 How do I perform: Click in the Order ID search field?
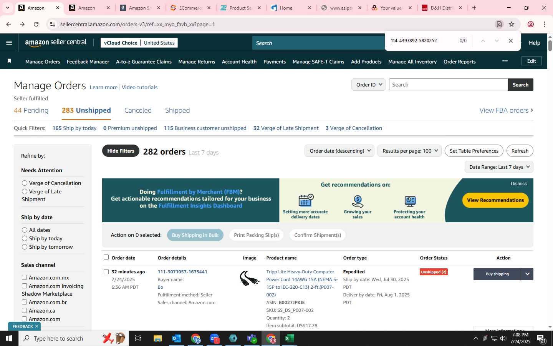pyautogui.click(x=448, y=85)
